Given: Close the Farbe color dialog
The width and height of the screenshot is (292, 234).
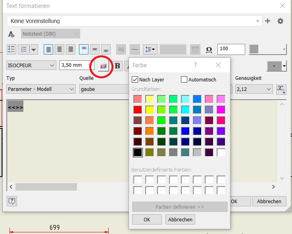Looking at the screenshot, I should pyautogui.click(x=218, y=65).
